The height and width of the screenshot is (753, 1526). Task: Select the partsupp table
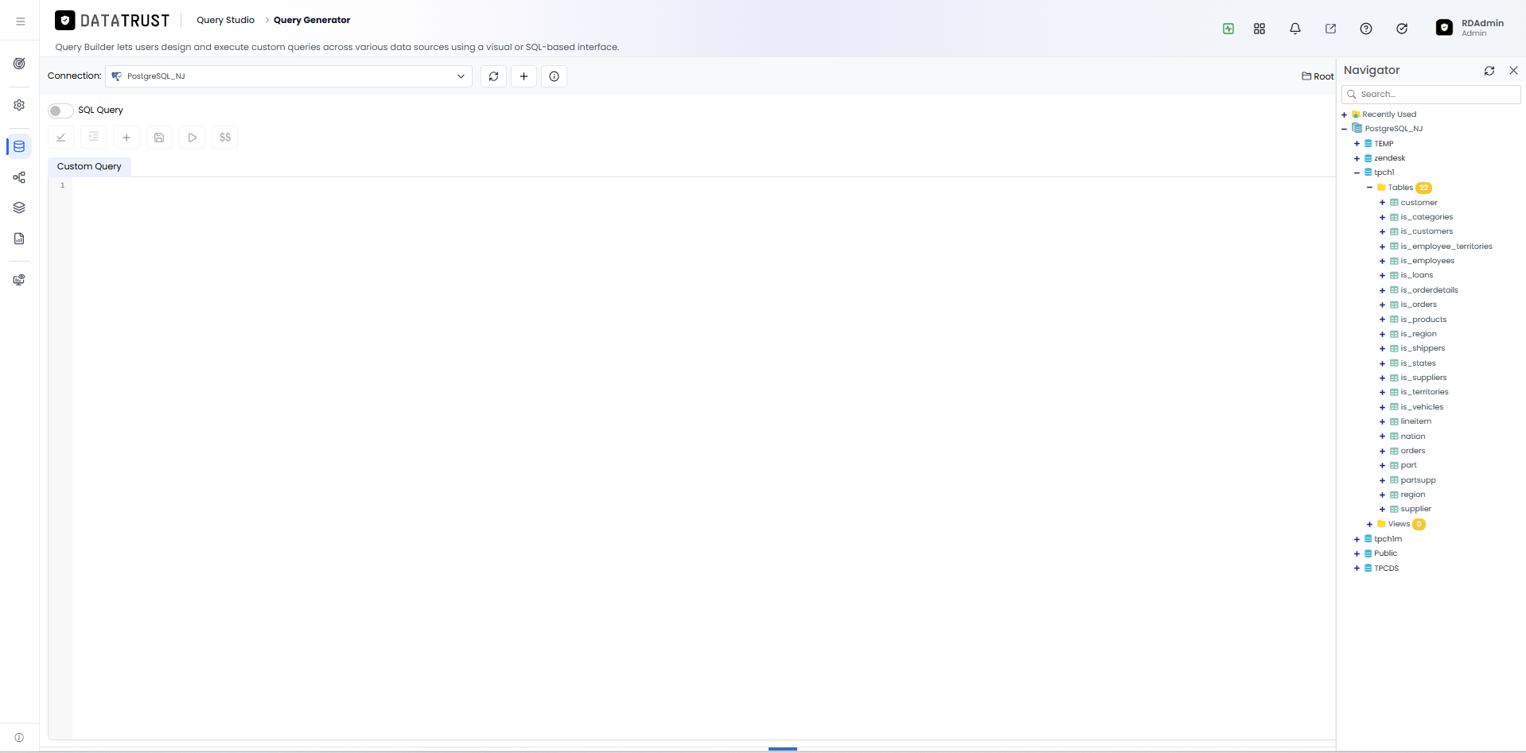1418,480
